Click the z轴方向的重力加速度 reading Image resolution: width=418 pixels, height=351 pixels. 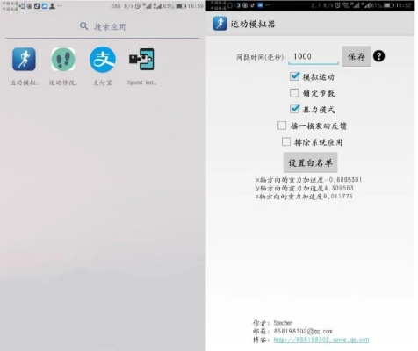(304, 197)
